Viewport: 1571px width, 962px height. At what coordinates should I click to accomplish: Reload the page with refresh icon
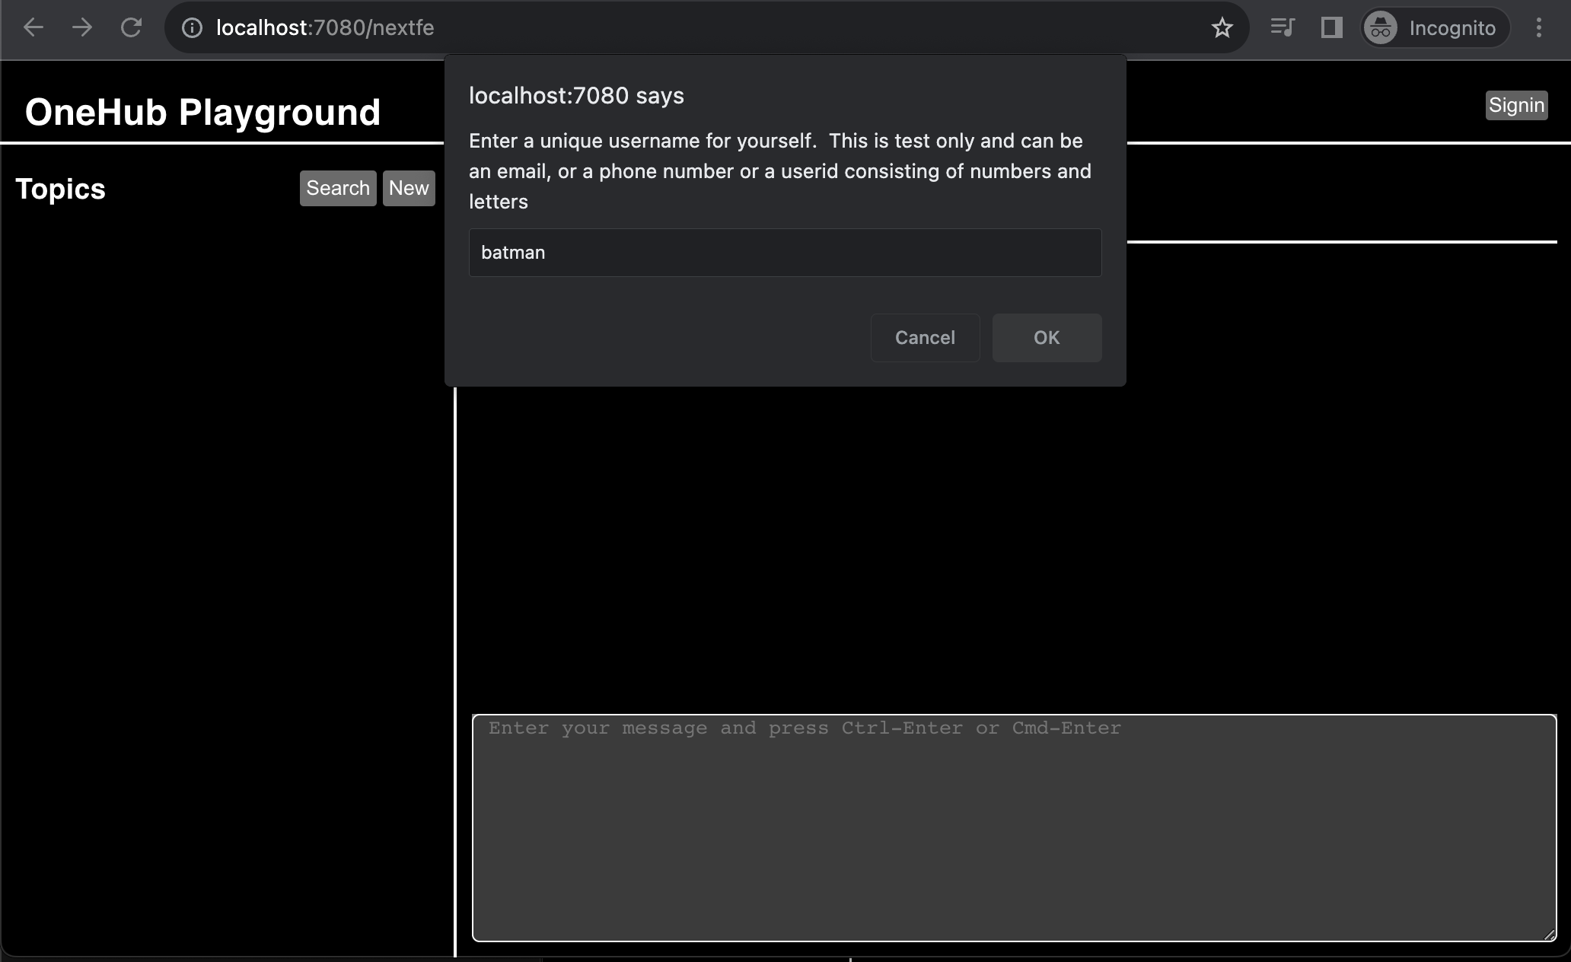pyautogui.click(x=131, y=28)
